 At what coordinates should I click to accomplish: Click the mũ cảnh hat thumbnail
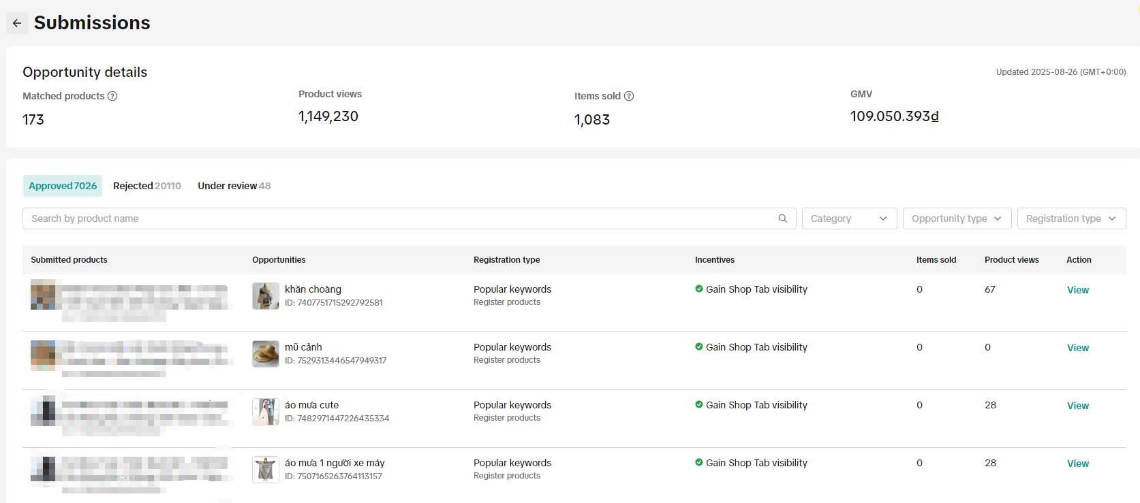pos(265,354)
